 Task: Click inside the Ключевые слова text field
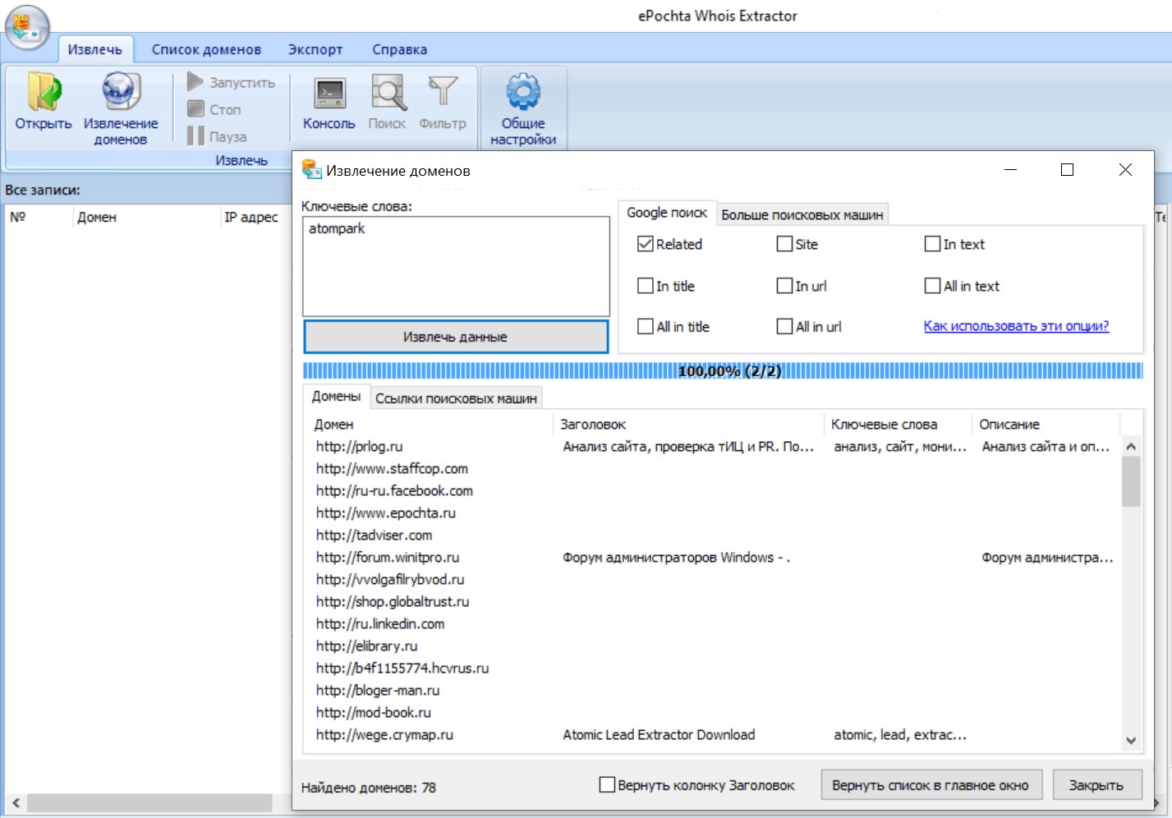(x=456, y=266)
